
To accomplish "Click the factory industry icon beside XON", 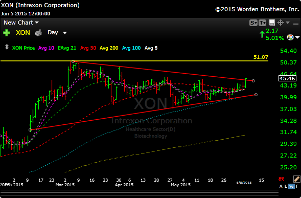I will click(38, 33).
